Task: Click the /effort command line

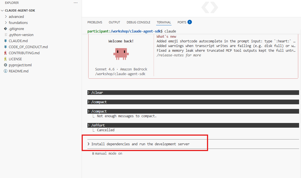Action: (x=193, y=125)
